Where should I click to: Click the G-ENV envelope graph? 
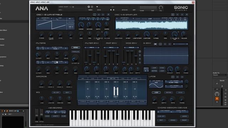(x=166, y=55)
